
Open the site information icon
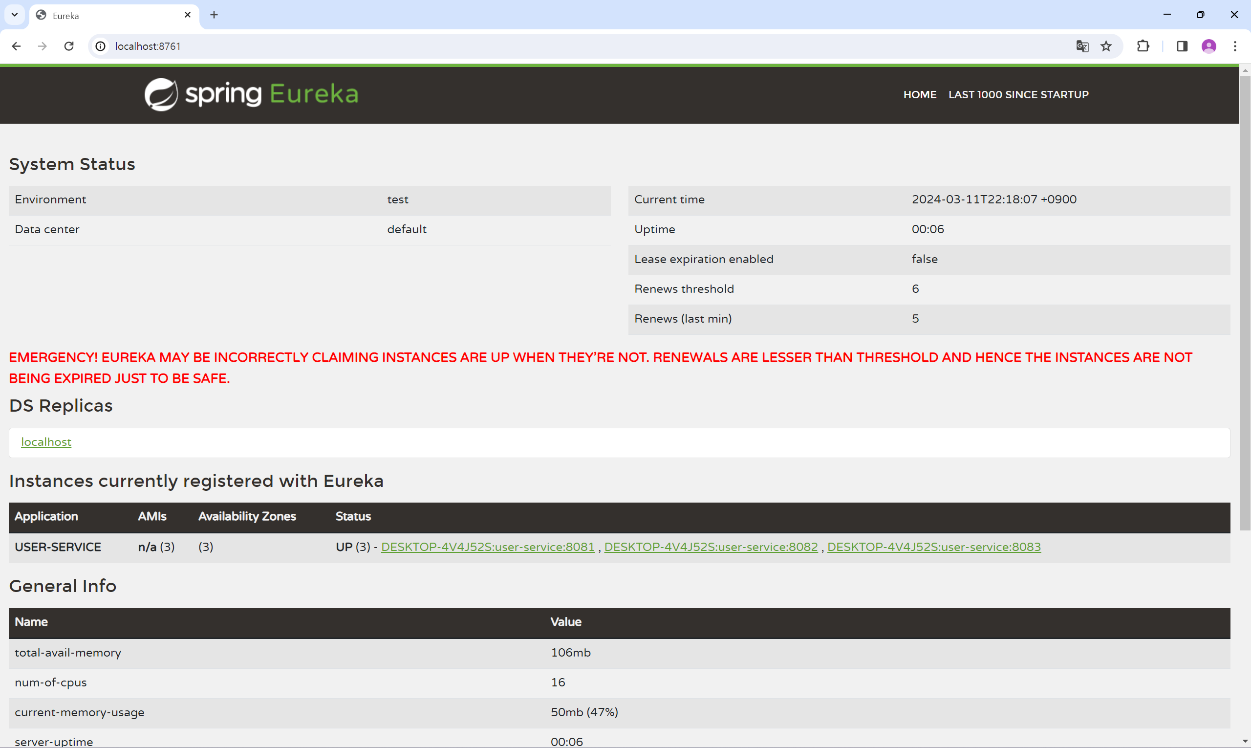pos(101,46)
